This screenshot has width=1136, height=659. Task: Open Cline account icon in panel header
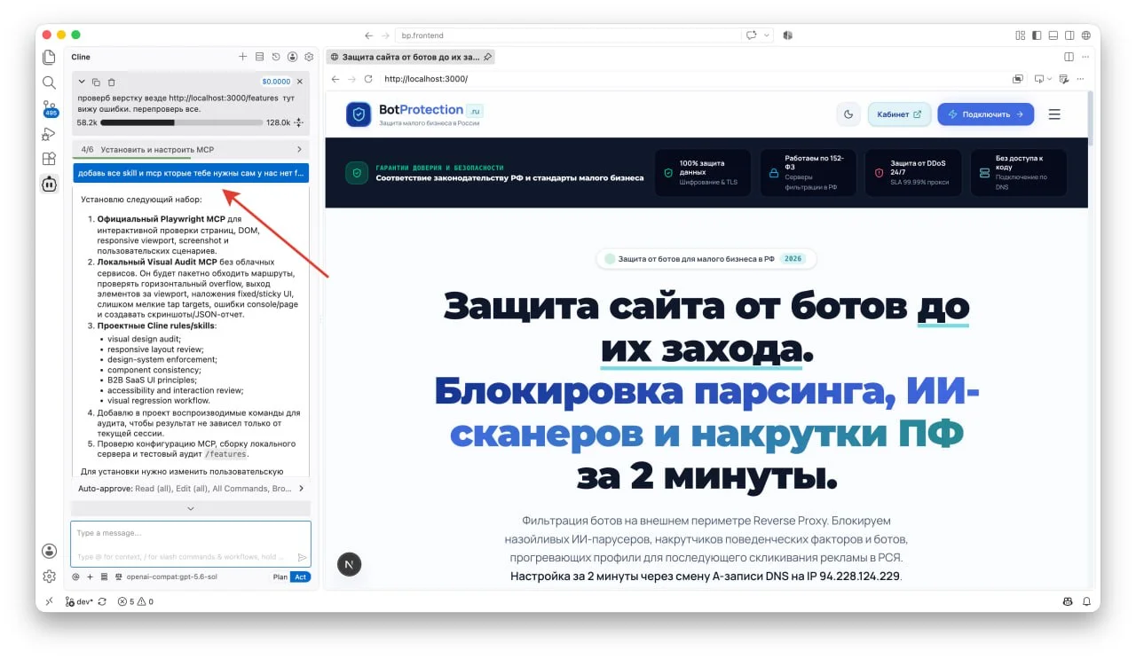pyautogui.click(x=292, y=57)
